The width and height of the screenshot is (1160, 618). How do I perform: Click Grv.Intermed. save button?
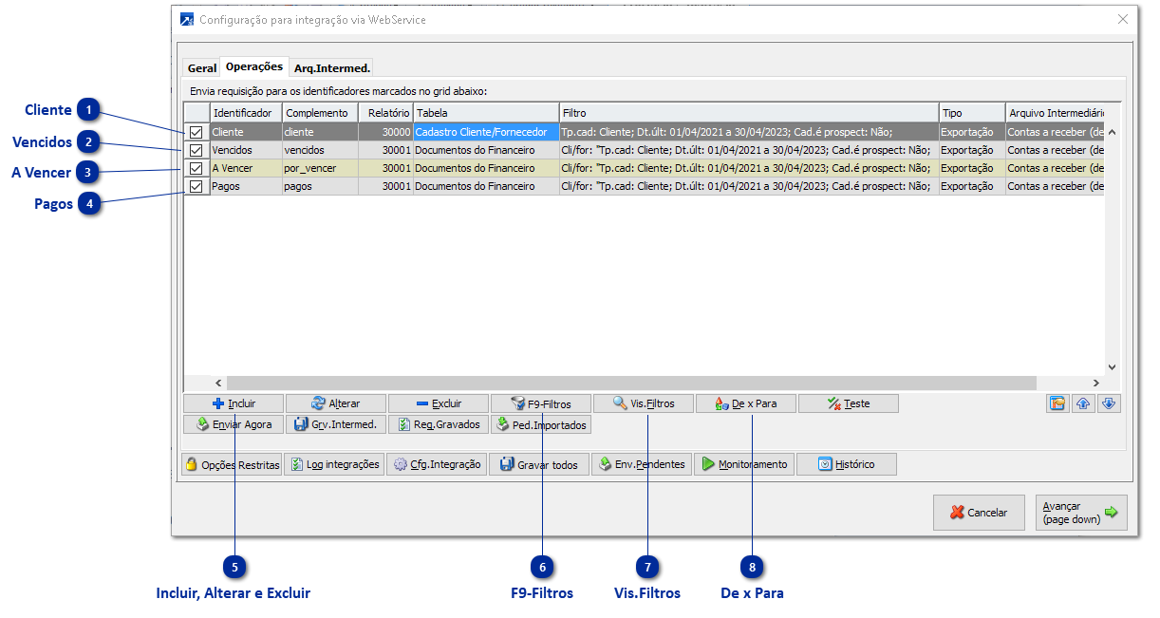click(336, 424)
